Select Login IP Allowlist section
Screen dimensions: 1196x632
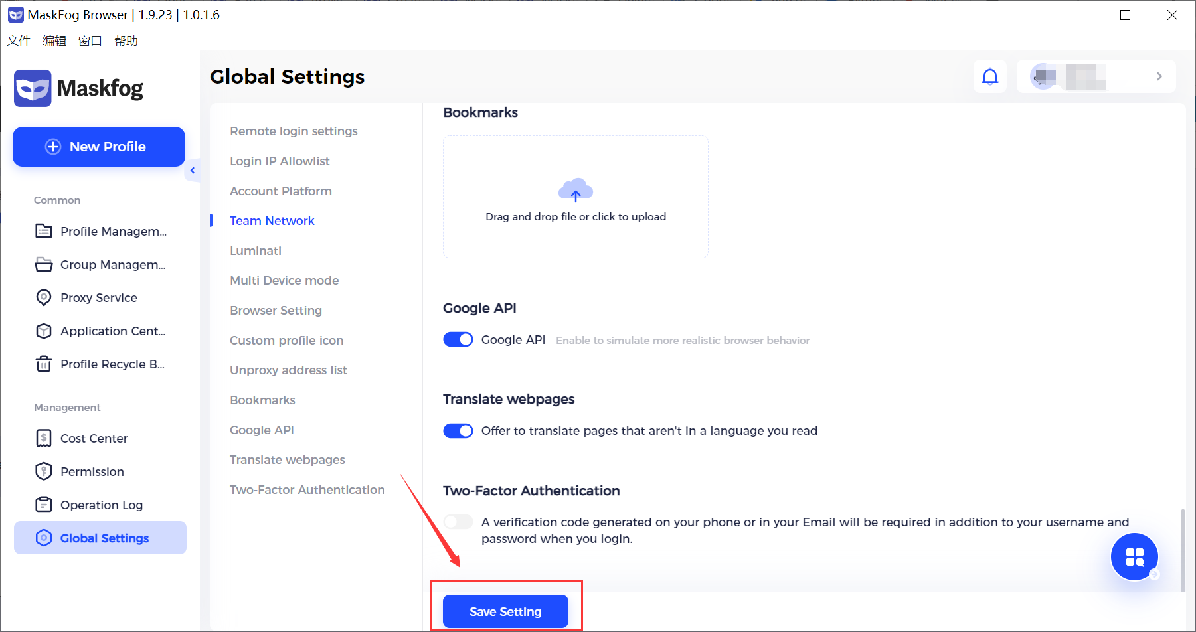coord(280,161)
